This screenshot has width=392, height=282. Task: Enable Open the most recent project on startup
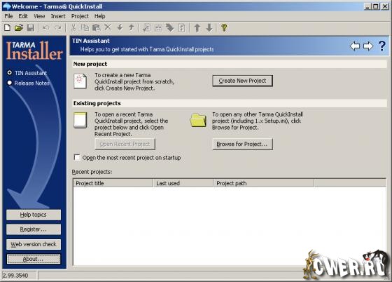point(77,158)
